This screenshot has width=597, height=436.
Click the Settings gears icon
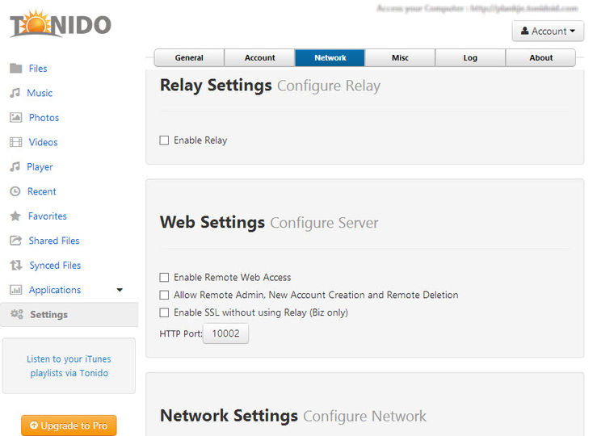tap(17, 314)
